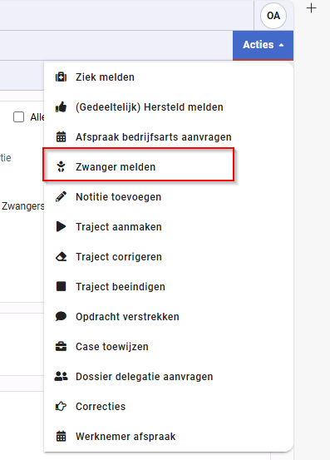Click the plus button at top right

311,8
